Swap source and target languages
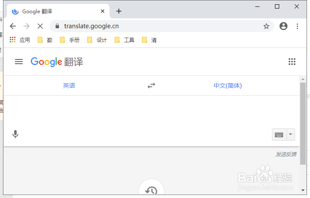Viewport: 310px width, 198px height. point(151,86)
